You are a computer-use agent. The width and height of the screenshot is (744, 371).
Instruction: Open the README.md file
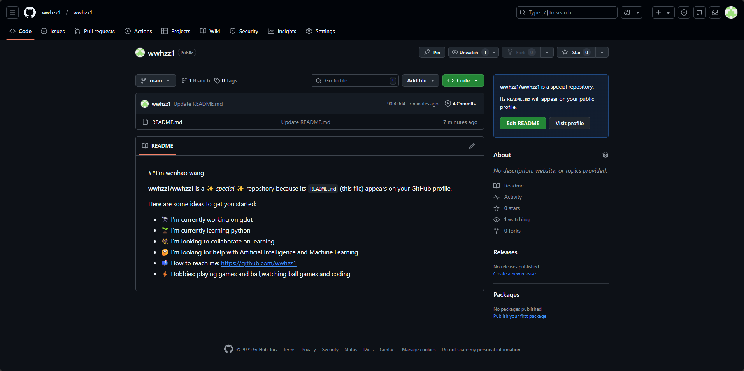click(x=167, y=122)
